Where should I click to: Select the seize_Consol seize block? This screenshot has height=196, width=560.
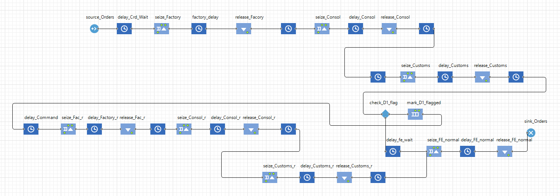[322, 29]
